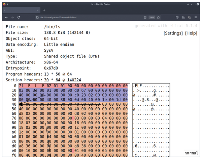This screenshot has width=202, height=159.
Task: Open a new tab with plus
Action: tap(44, 10)
